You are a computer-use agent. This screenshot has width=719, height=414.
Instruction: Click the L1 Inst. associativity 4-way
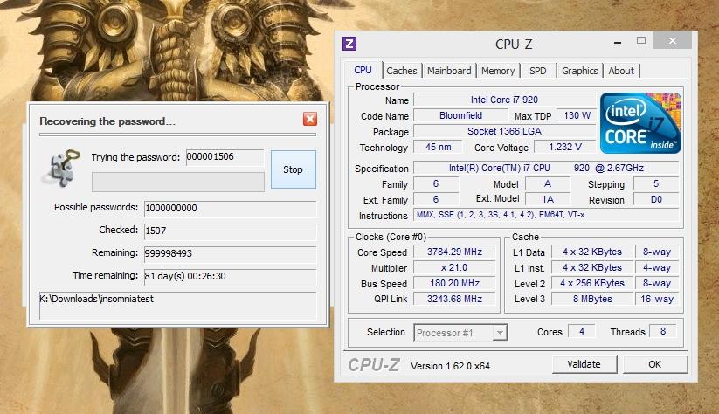657,267
